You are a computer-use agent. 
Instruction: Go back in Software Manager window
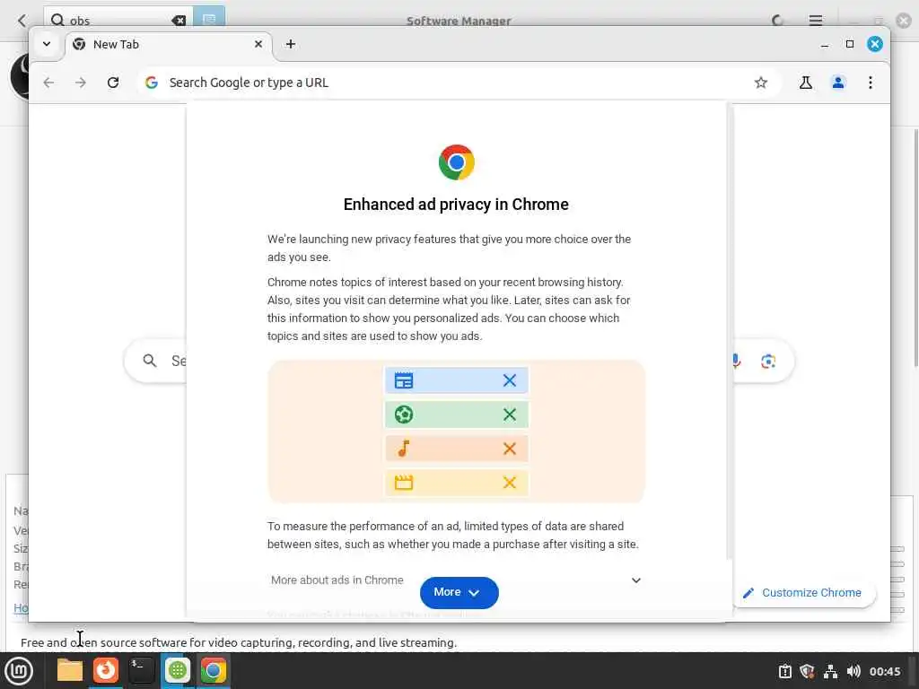[22, 21]
